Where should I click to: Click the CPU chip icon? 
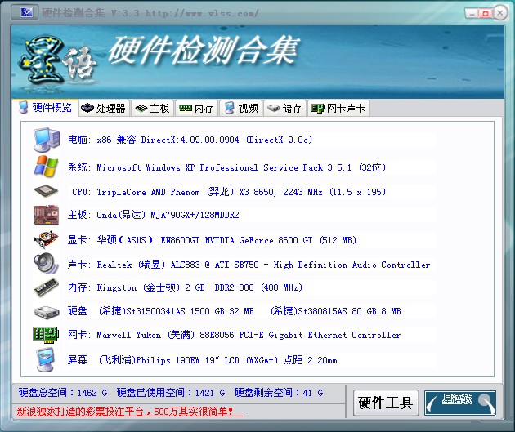(46, 191)
